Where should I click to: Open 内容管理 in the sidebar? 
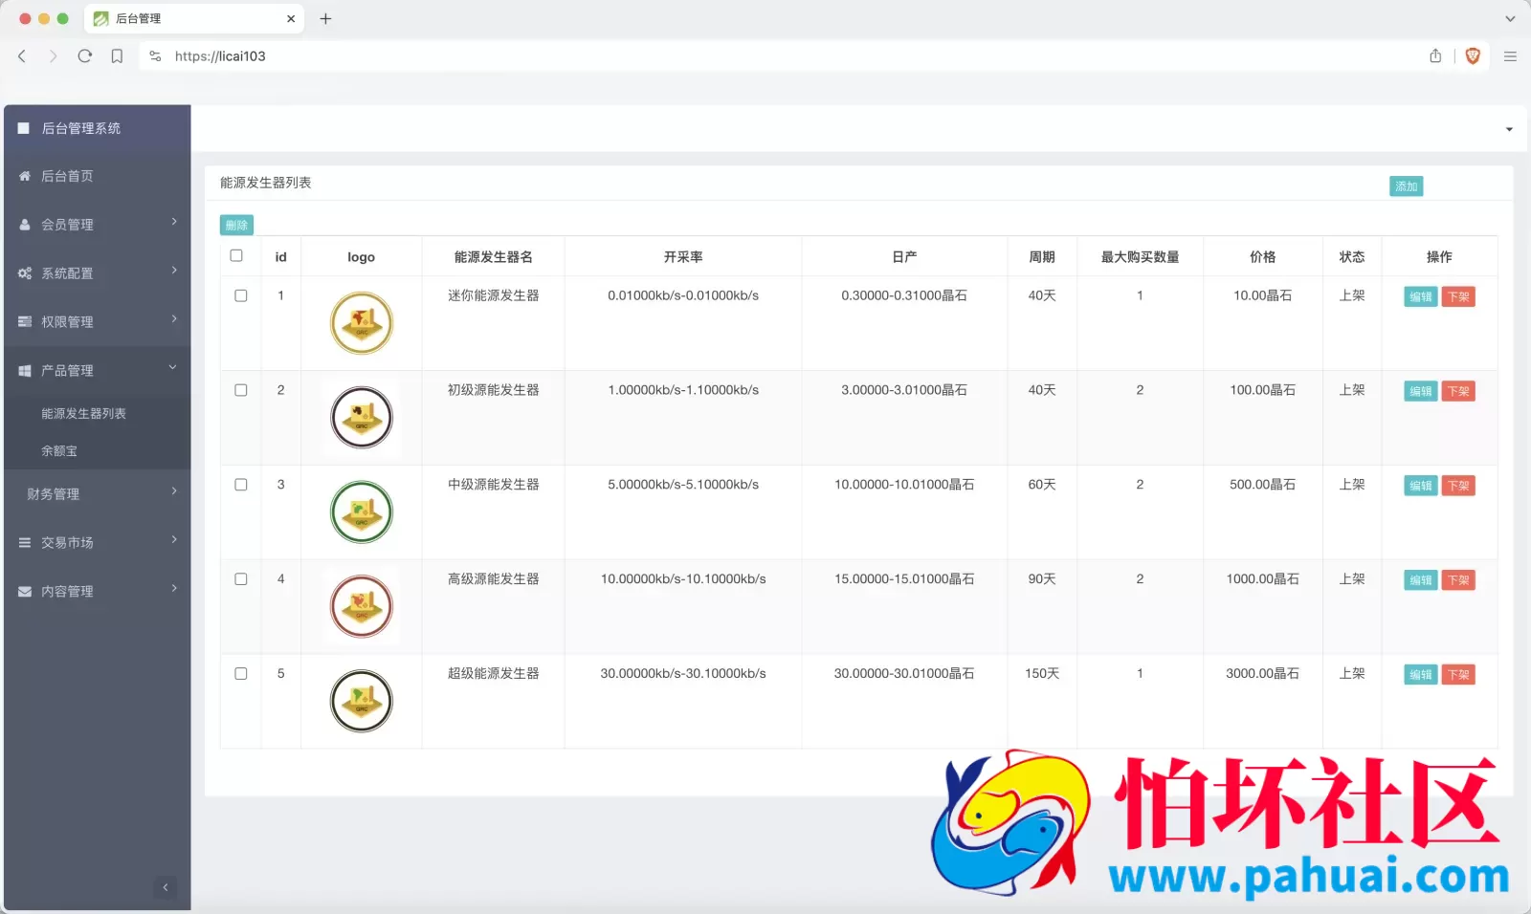(x=67, y=592)
